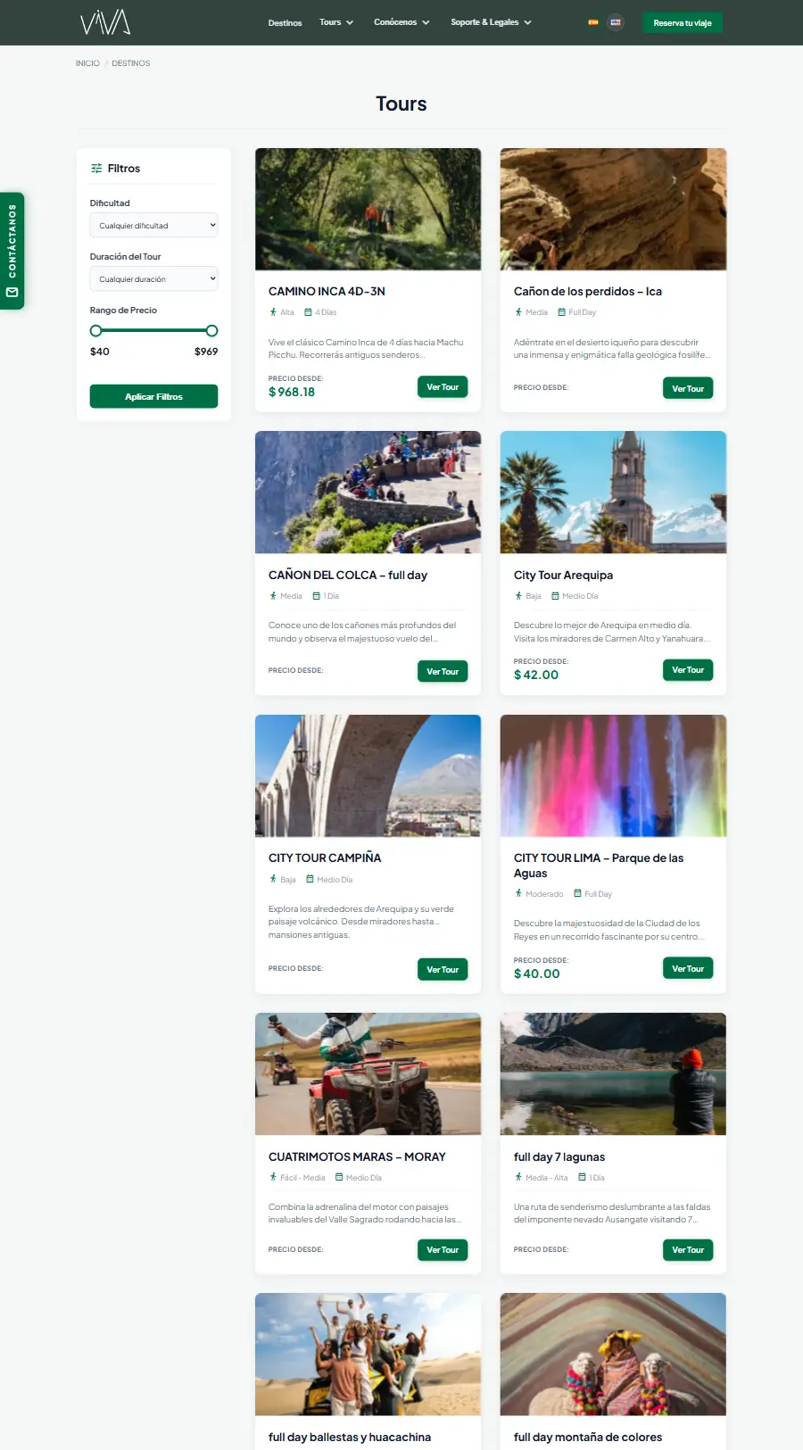Switch language with the US flag icon

click(616, 22)
